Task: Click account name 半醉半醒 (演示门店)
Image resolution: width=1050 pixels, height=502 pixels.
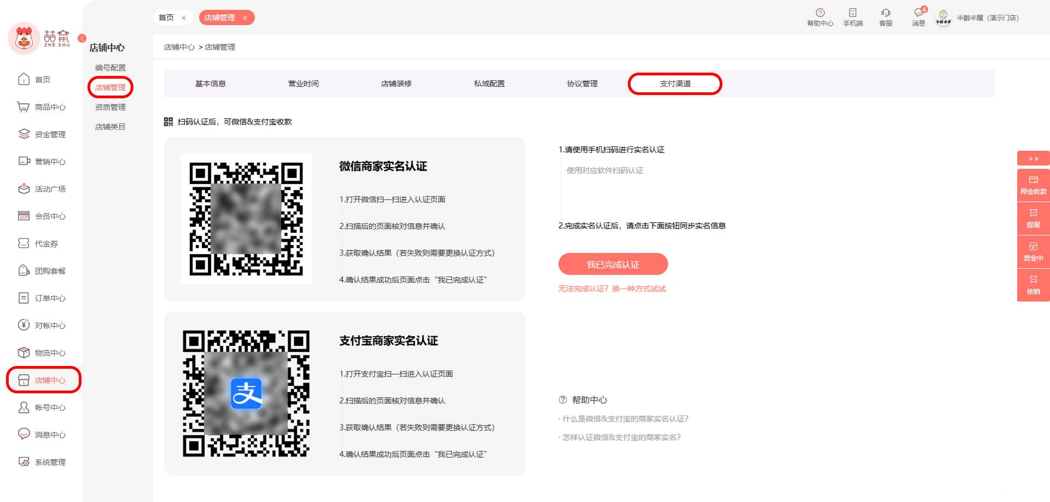Action: 988,18
